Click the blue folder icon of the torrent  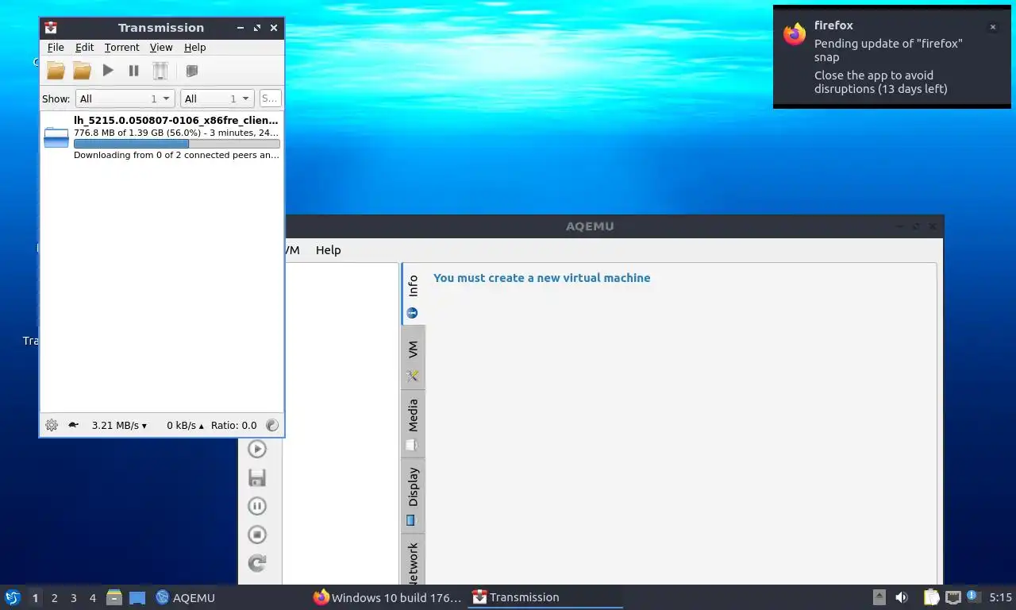[x=56, y=137]
